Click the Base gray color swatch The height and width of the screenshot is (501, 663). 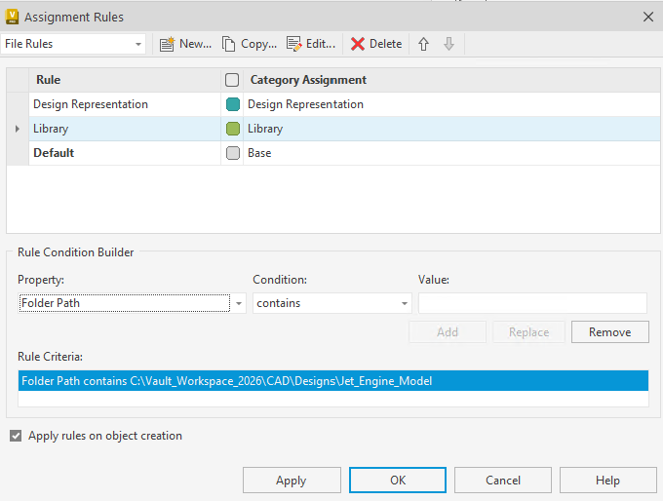(233, 153)
